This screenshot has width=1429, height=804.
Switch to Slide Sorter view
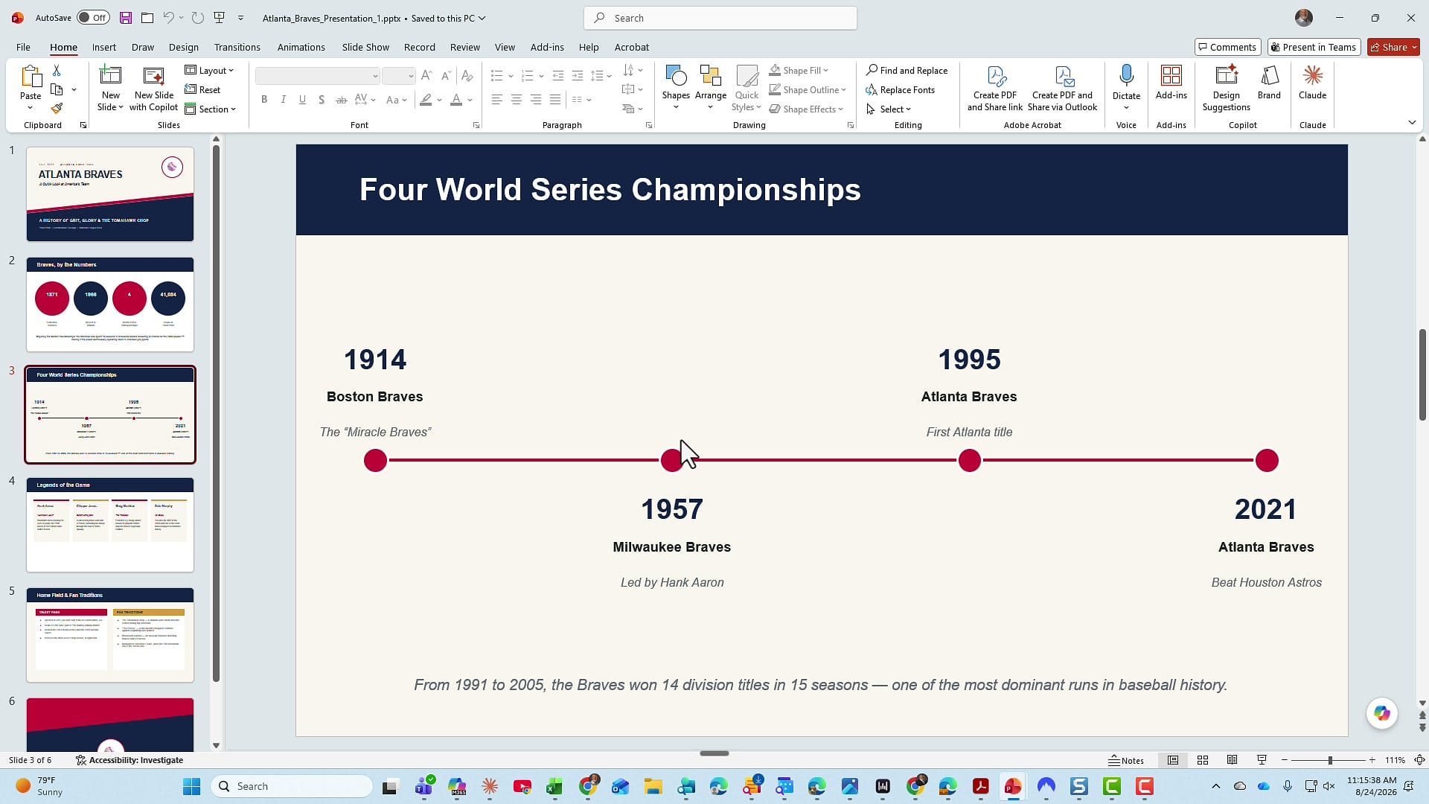1202,760
